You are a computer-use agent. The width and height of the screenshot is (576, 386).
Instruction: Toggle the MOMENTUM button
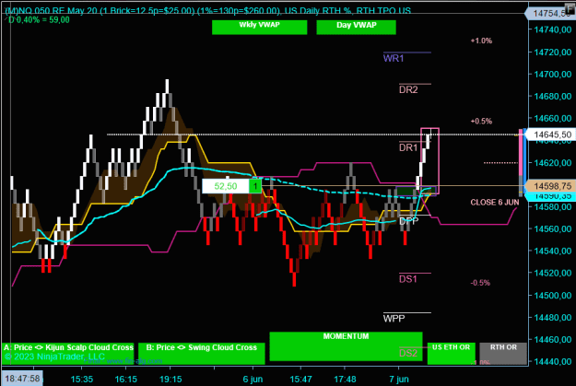pos(346,346)
